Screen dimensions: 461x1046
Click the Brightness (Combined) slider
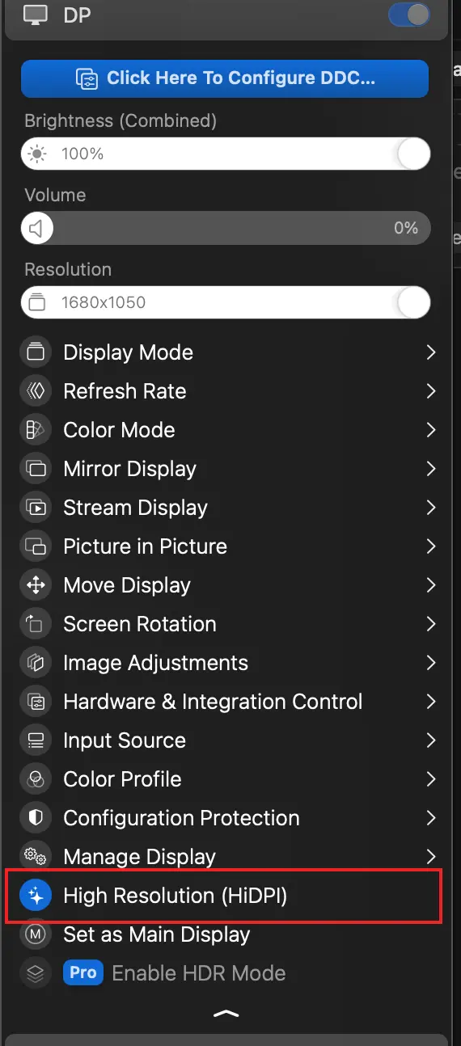[x=226, y=153]
